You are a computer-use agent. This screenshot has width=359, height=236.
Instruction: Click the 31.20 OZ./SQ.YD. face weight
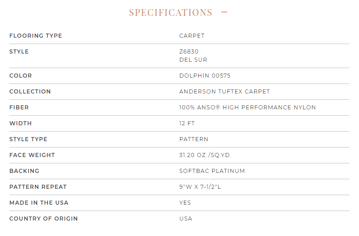pos(205,155)
